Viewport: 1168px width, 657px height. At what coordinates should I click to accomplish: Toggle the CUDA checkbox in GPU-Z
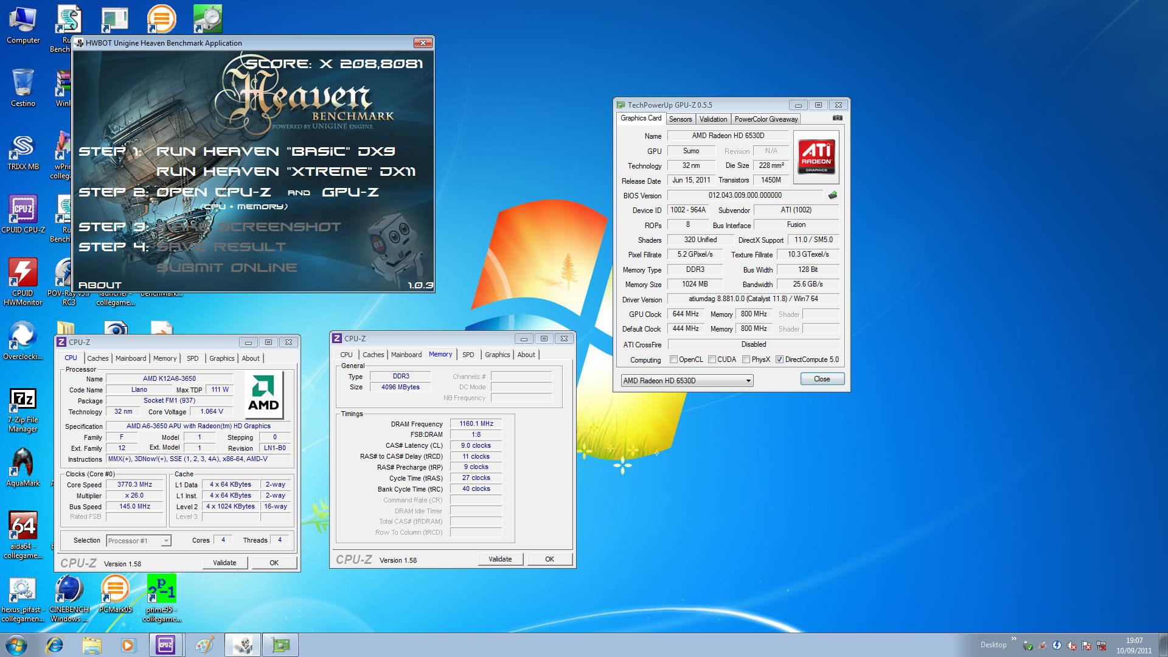coord(712,360)
